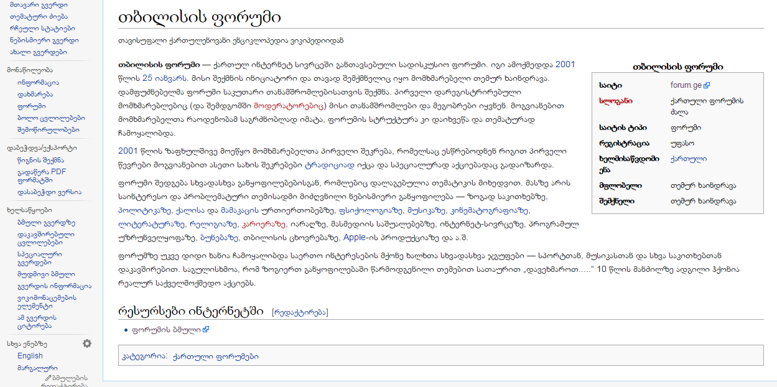
Task: Click the external link icon beside forum.ge
Action: click(x=706, y=85)
